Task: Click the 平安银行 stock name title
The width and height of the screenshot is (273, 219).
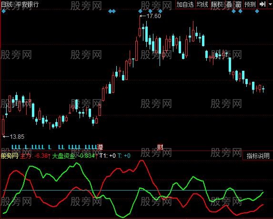Action: [x=27, y=4]
